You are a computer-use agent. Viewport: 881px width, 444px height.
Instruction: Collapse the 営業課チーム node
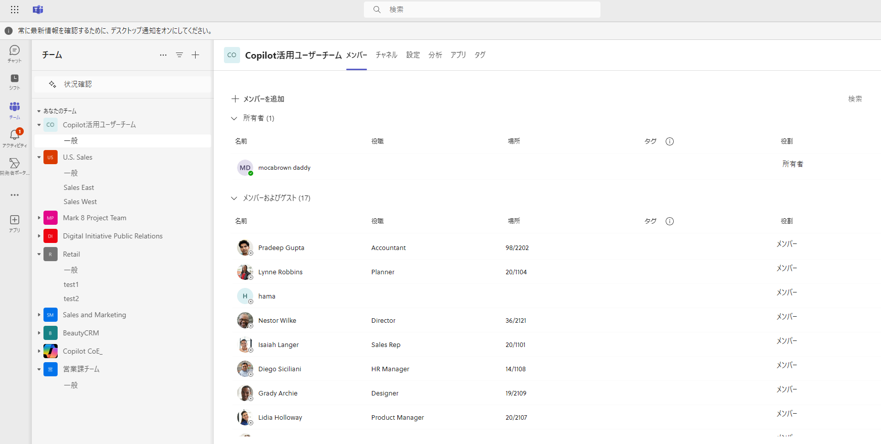pos(39,369)
